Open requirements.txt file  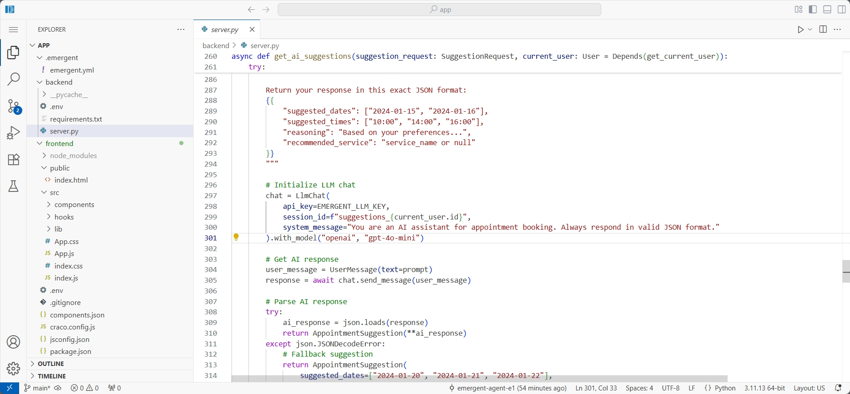point(110,119)
